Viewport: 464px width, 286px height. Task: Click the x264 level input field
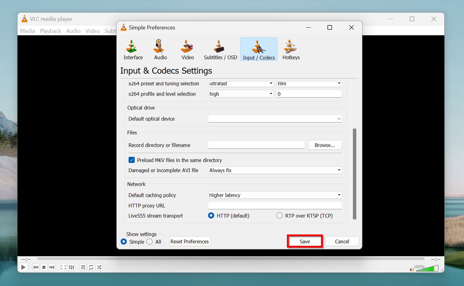point(309,94)
